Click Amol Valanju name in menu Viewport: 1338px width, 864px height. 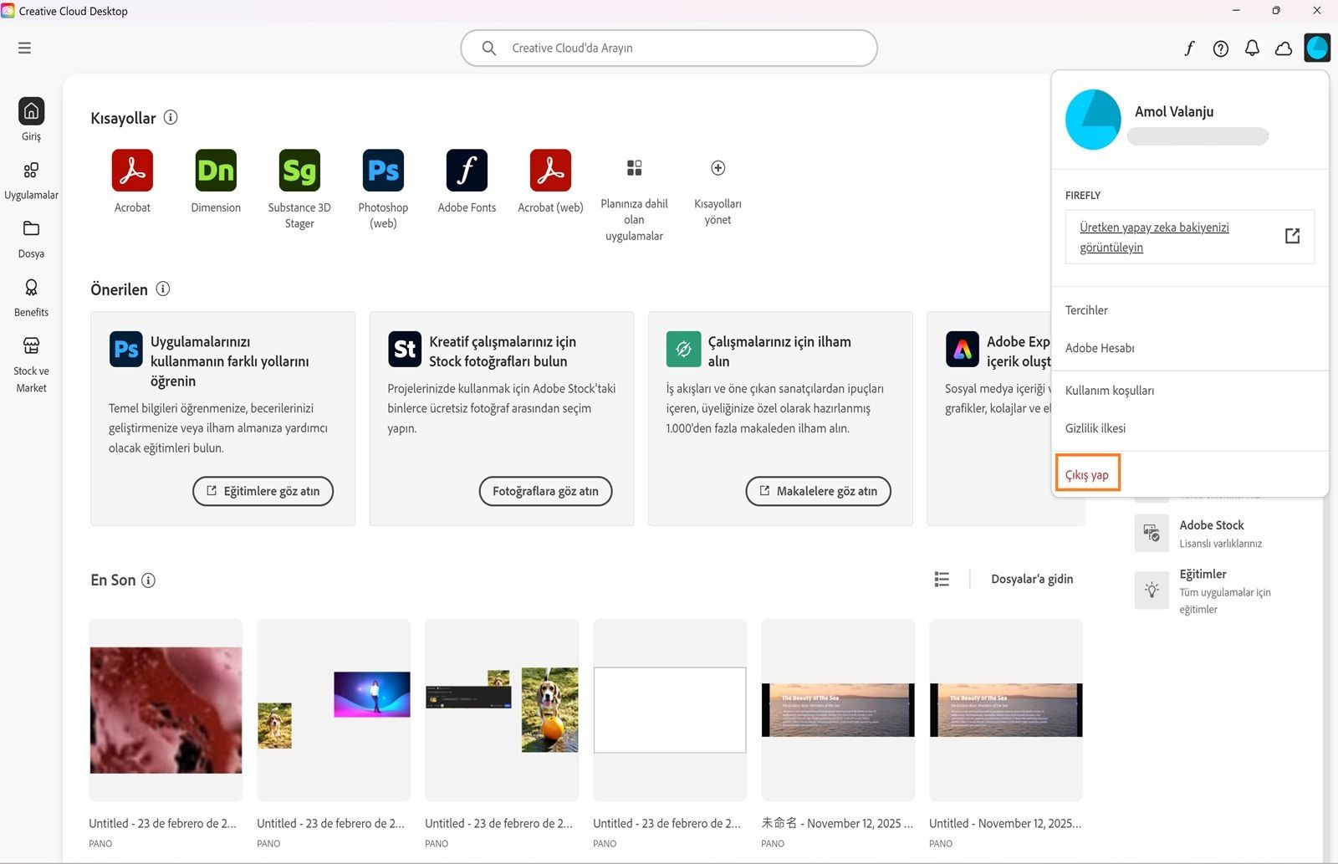click(x=1174, y=111)
